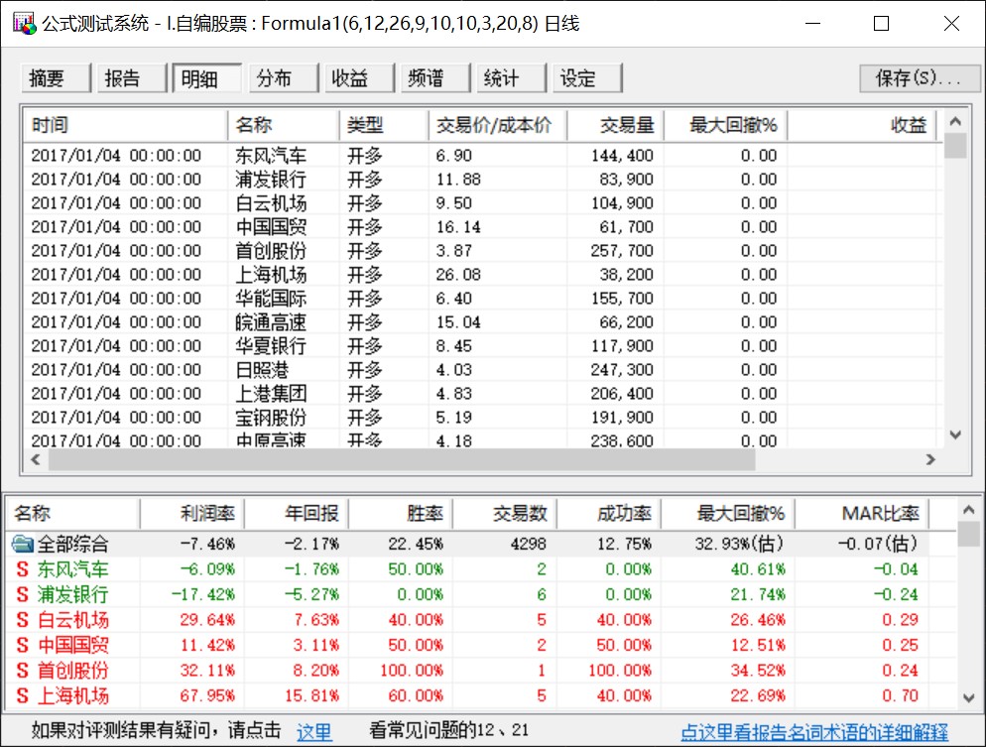
Task: Click the folder icon beside 全部综合
Action: (x=23, y=544)
